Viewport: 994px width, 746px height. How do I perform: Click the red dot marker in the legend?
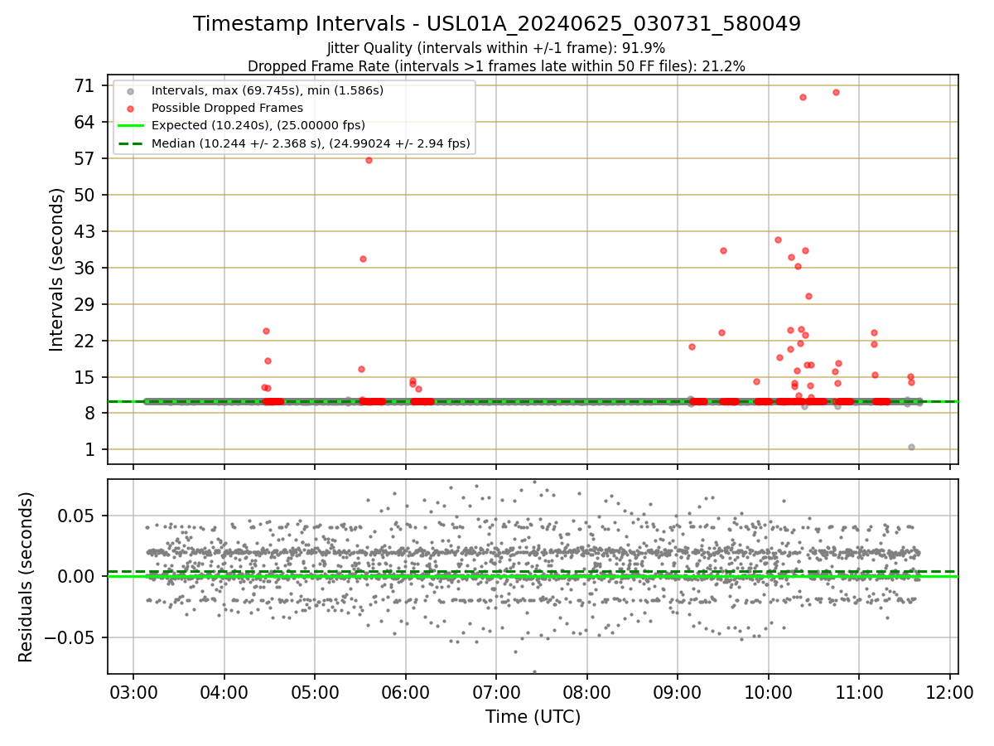pyautogui.click(x=131, y=108)
